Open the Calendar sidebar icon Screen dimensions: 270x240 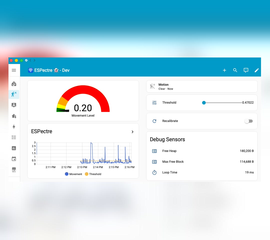coord(14,159)
